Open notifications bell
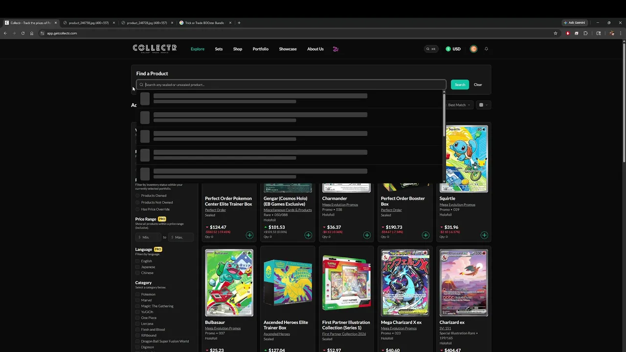Image resolution: width=626 pixels, height=352 pixels. (x=486, y=49)
